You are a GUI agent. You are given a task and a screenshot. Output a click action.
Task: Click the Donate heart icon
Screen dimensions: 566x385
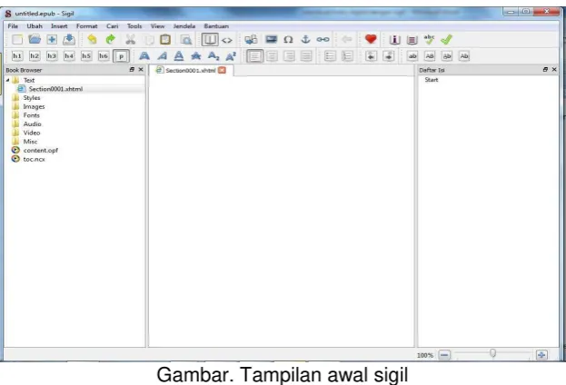[x=371, y=39]
